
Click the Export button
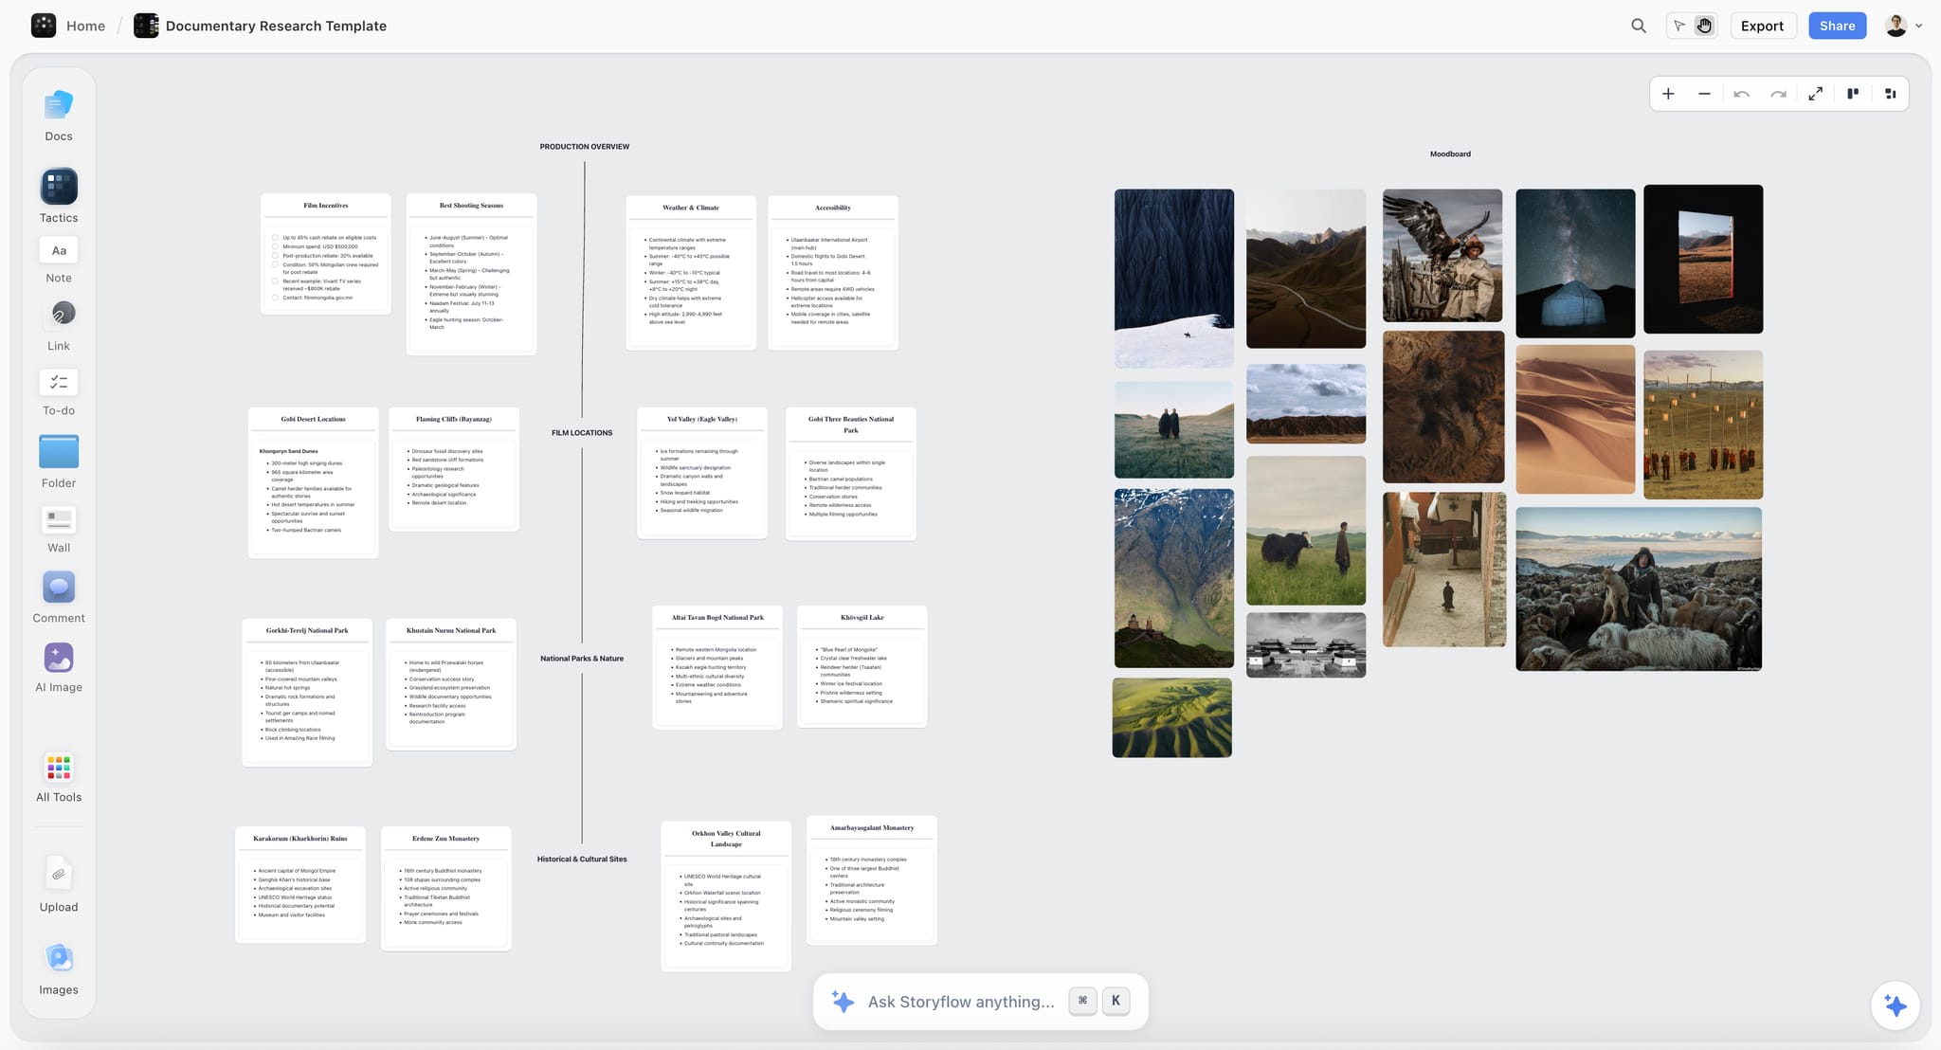pos(1762,26)
